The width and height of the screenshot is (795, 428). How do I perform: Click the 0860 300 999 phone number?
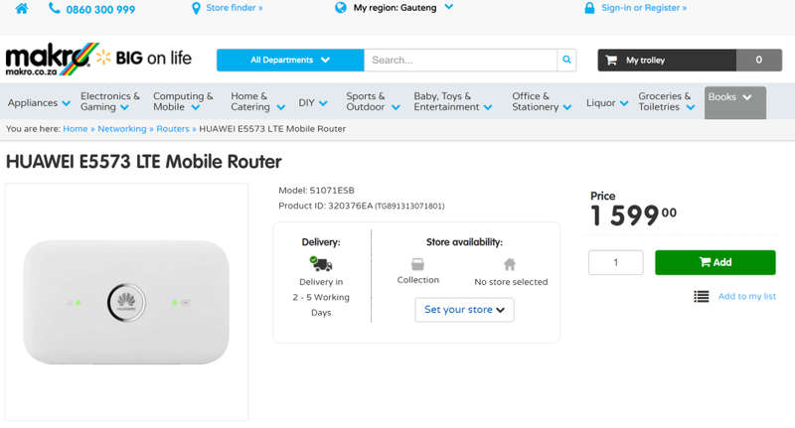(100, 10)
